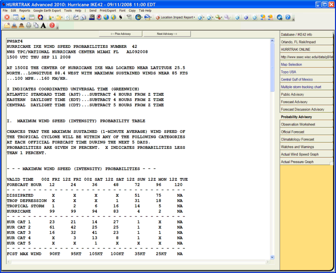Expand the yellow folder dropdown arrow
336x273 pixels.
coord(63,18)
